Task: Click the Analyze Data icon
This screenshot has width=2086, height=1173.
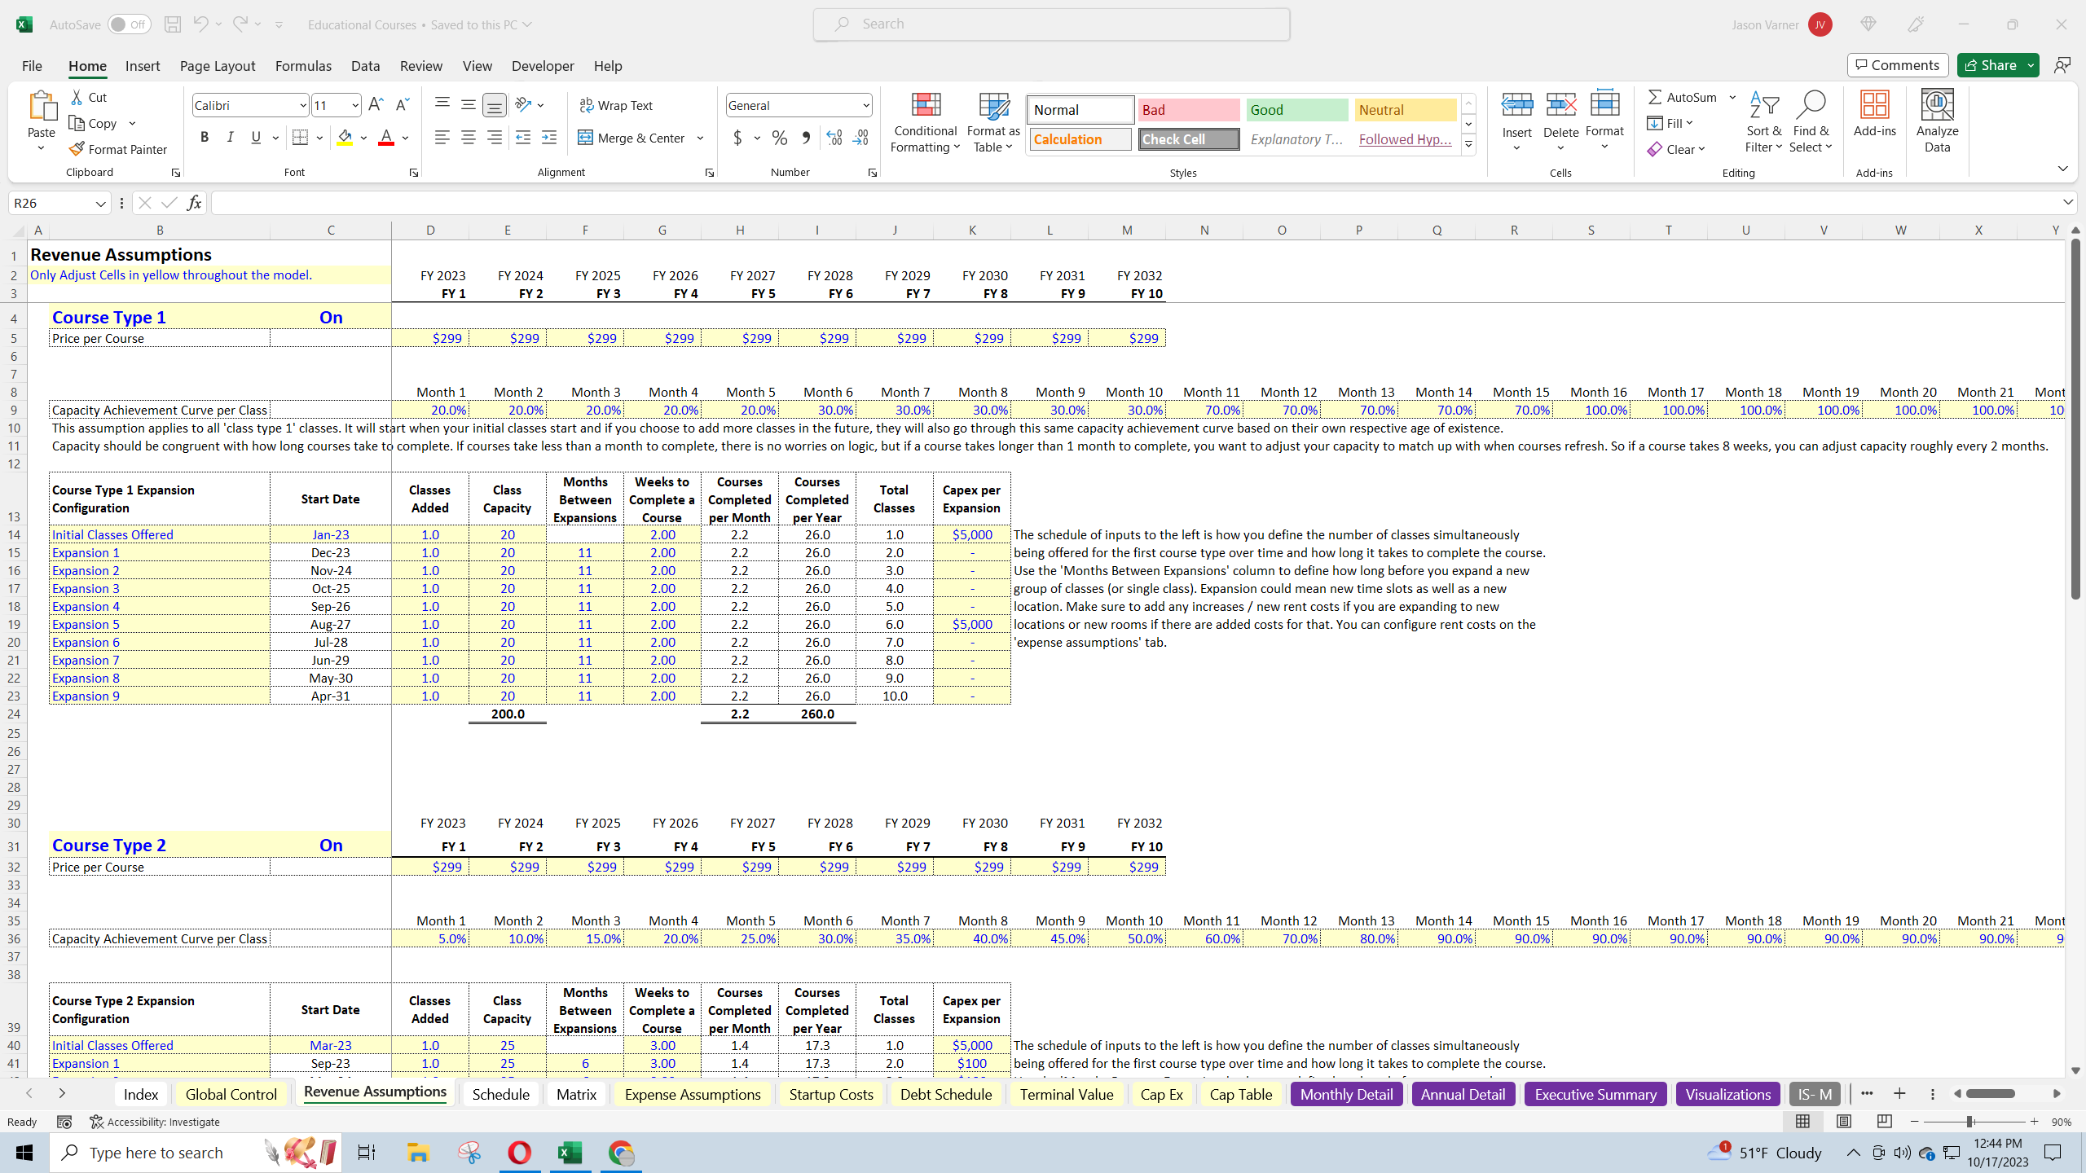Action: point(1937,106)
